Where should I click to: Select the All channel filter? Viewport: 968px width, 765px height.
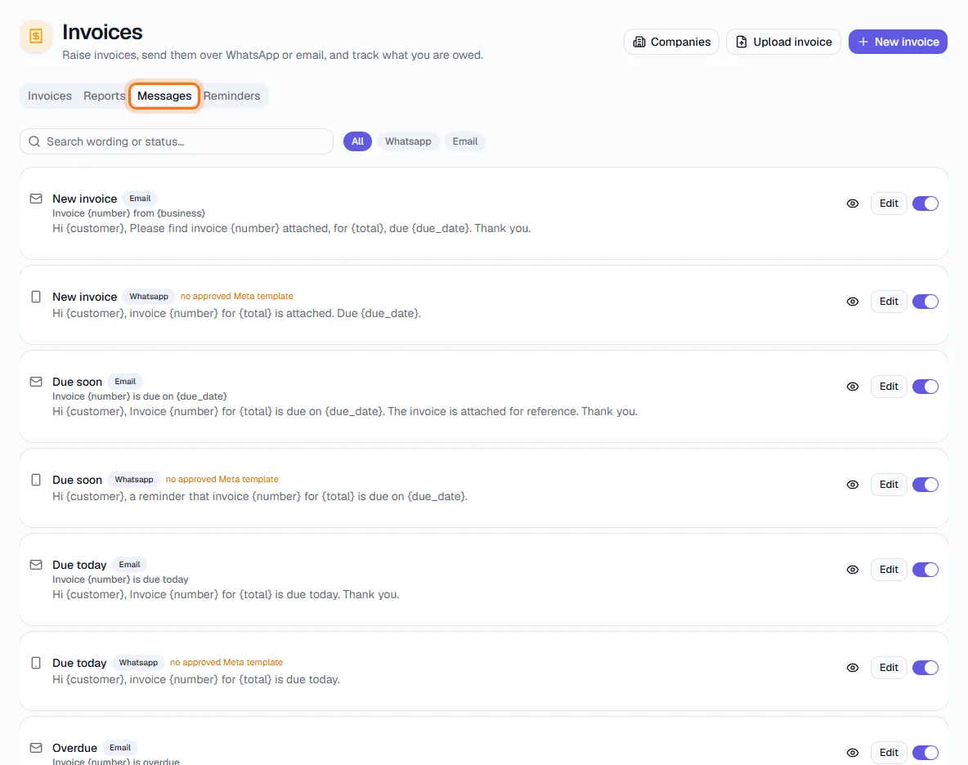pos(357,141)
